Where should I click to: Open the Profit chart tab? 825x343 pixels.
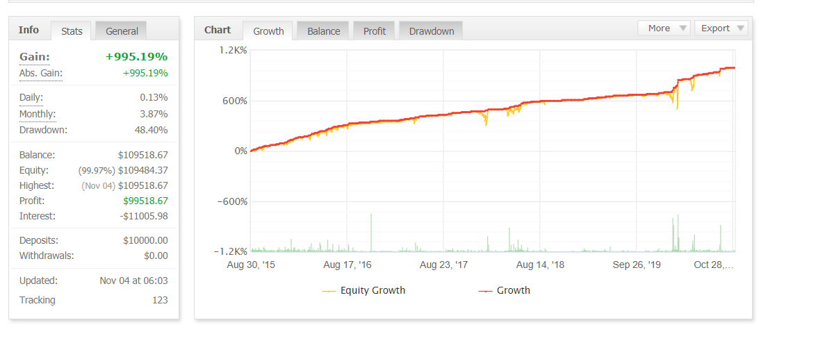374,31
